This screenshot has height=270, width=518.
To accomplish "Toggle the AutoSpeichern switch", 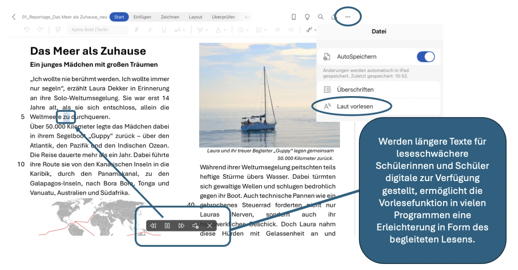I will point(426,57).
